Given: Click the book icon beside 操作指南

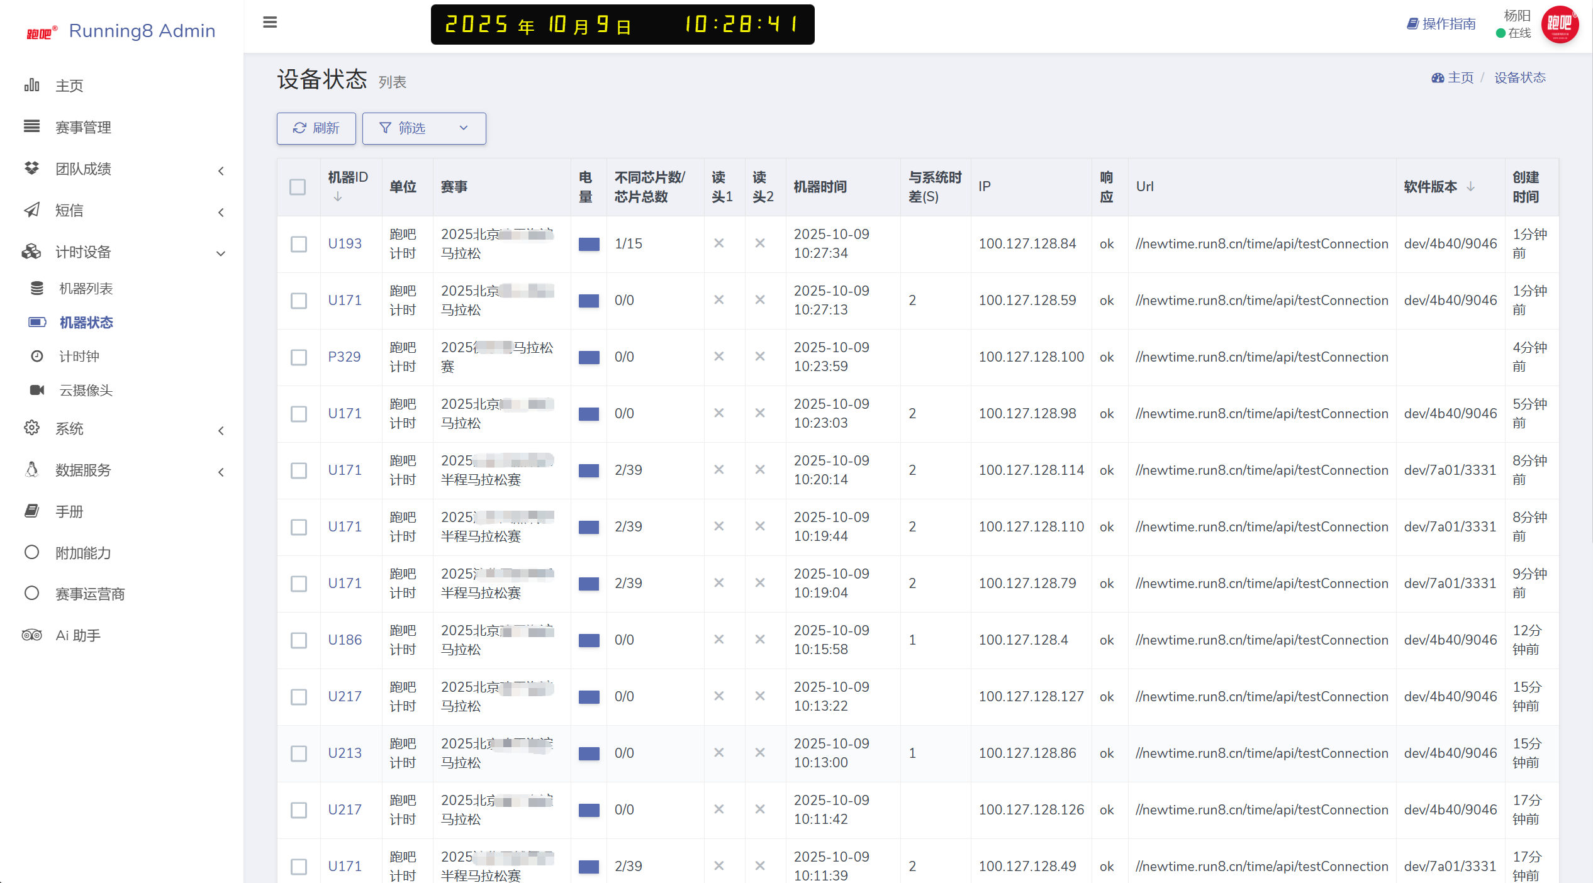Looking at the screenshot, I should pyautogui.click(x=1412, y=24).
